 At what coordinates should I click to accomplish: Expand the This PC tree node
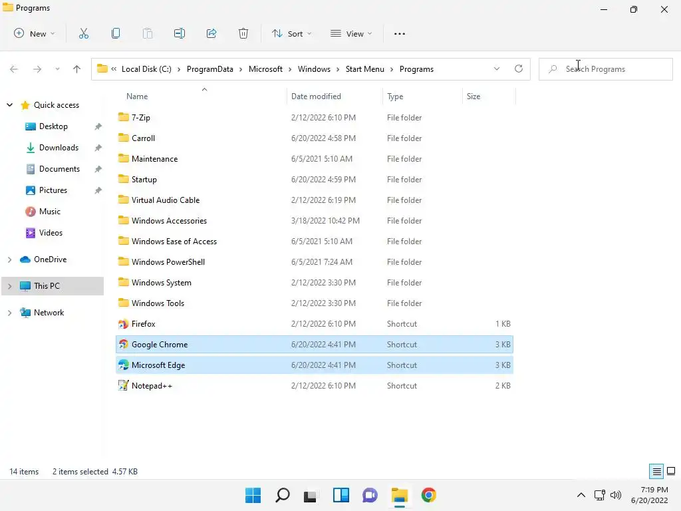click(9, 286)
